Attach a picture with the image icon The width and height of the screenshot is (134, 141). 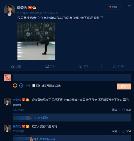click(28, 86)
